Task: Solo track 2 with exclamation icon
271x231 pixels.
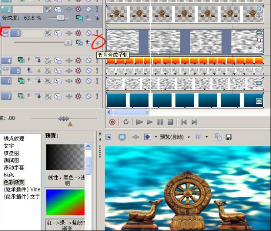Action: pyautogui.click(x=97, y=9)
